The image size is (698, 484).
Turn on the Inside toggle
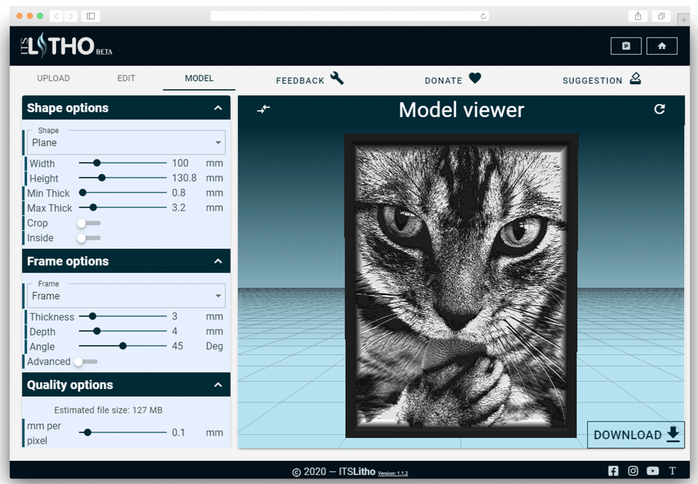point(88,238)
